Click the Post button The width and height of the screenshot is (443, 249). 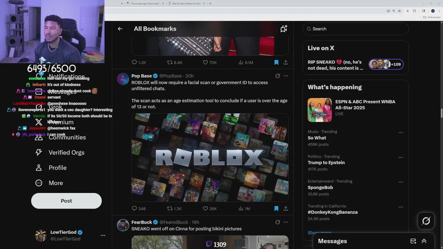(x=66, y=201)
